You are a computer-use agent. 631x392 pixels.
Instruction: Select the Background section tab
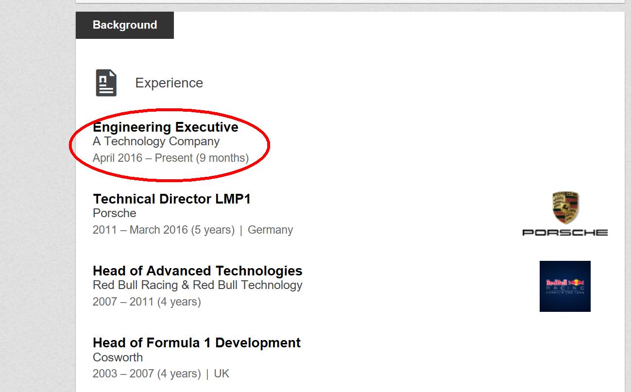125,25
